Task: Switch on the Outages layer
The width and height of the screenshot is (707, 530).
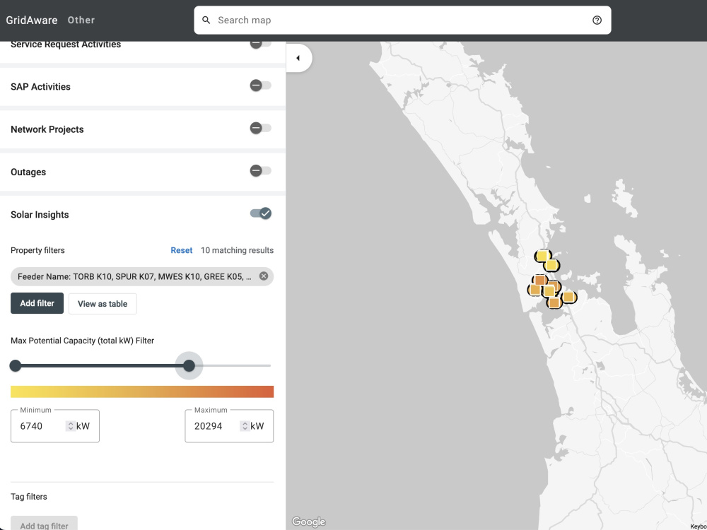Action: tap(261, 171)
